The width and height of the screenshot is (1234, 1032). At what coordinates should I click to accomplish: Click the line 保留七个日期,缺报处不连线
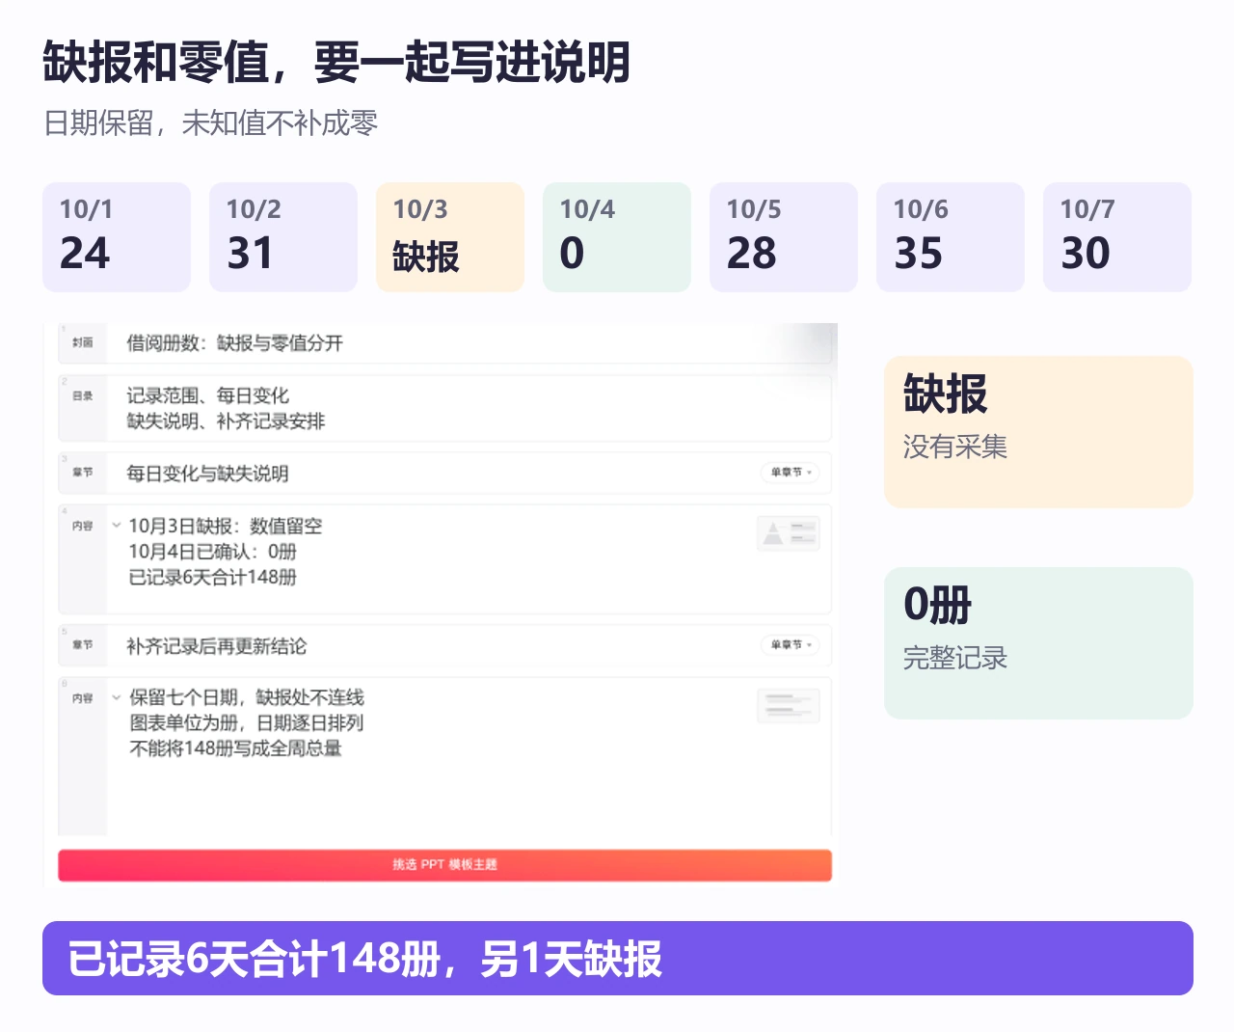247,697
